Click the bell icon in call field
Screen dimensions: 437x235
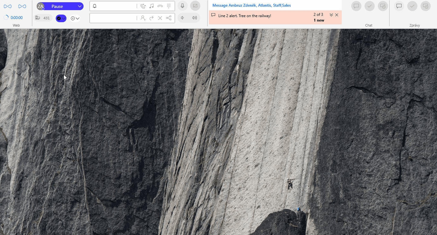pyautogui.click(x=95, y=6)
